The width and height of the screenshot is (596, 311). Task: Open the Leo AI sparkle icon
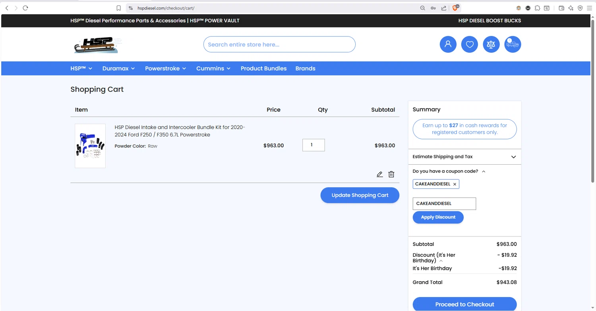click(571, 8)
